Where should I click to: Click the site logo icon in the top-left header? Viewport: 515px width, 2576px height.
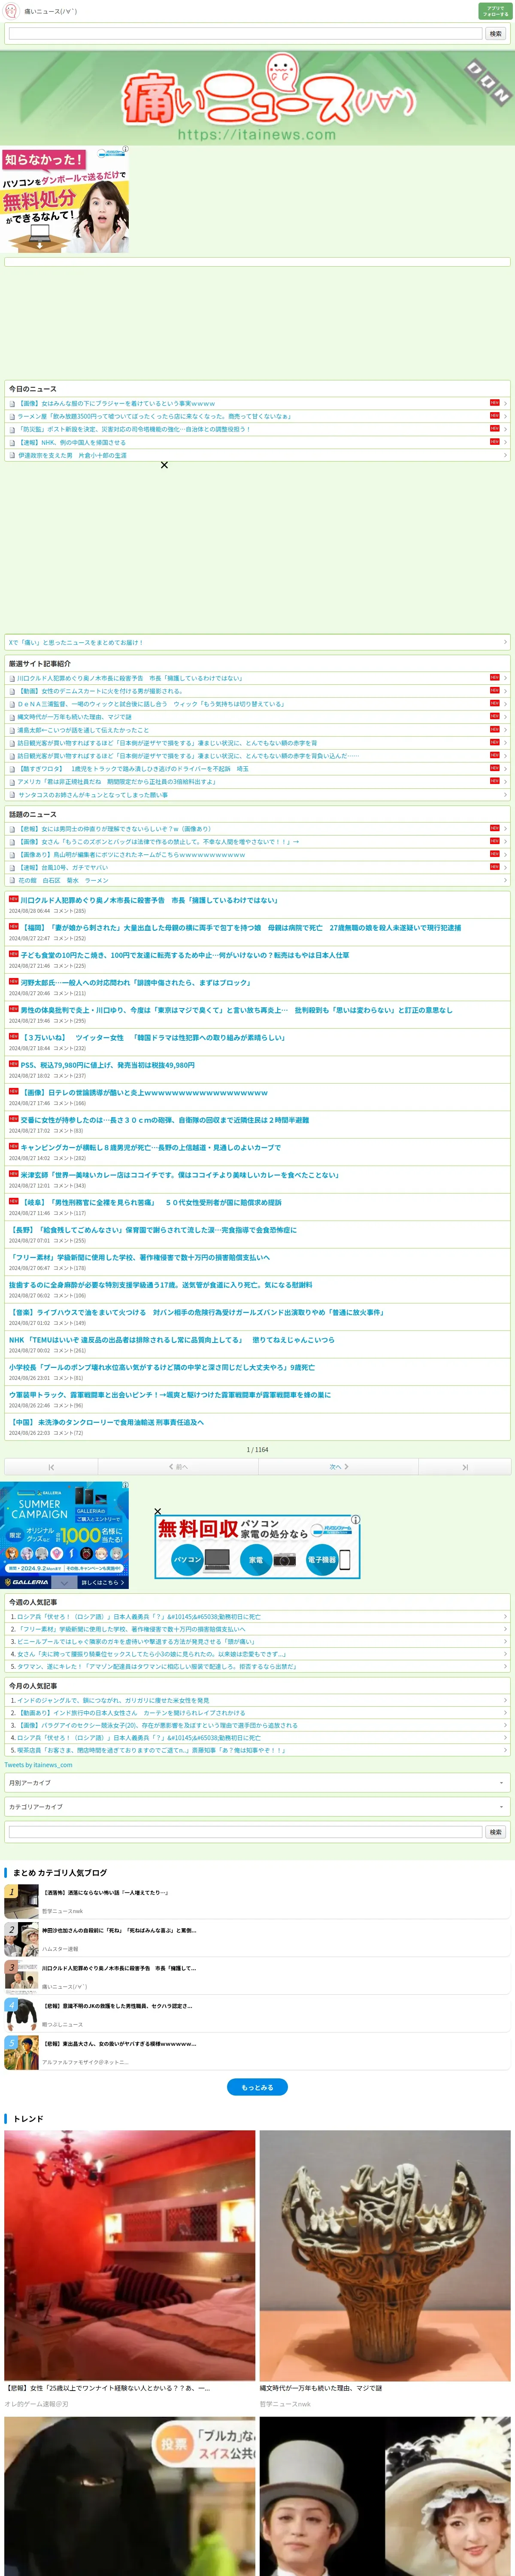[11, 11]
